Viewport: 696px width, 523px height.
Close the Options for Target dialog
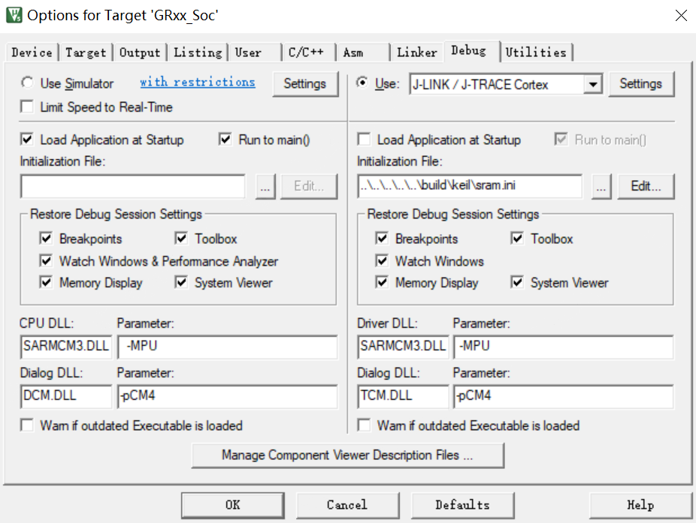pos(681,16)
